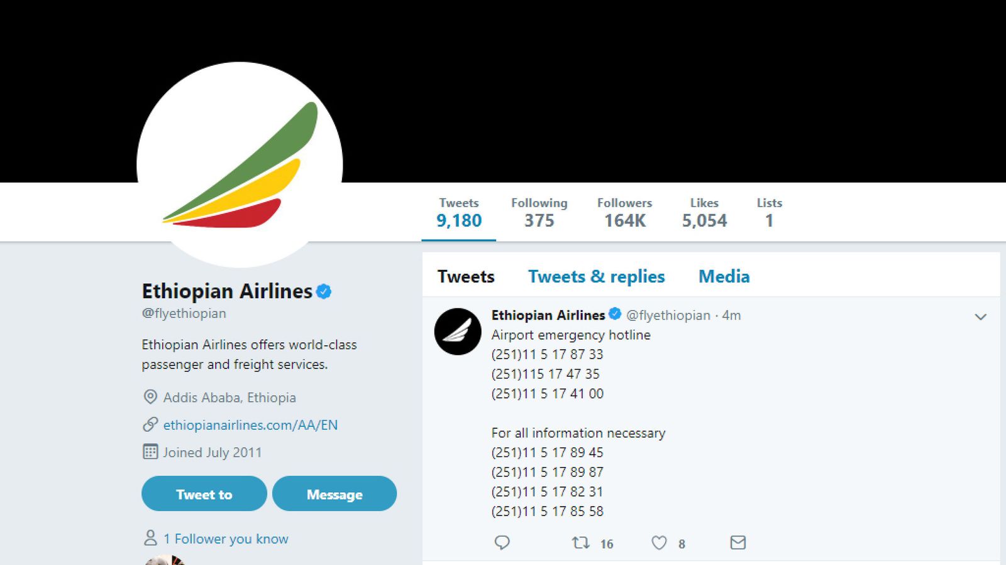Open the large Ethiopian Airlines profile picture

point(240,164)
